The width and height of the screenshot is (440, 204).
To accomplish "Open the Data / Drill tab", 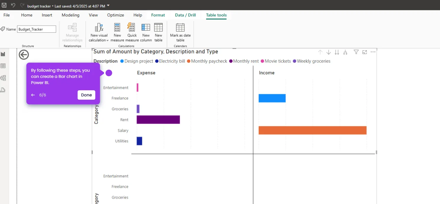I will click(x=185, y=15).
